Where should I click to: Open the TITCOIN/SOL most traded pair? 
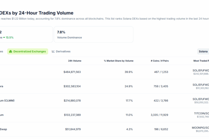click(x=201, y=114)
